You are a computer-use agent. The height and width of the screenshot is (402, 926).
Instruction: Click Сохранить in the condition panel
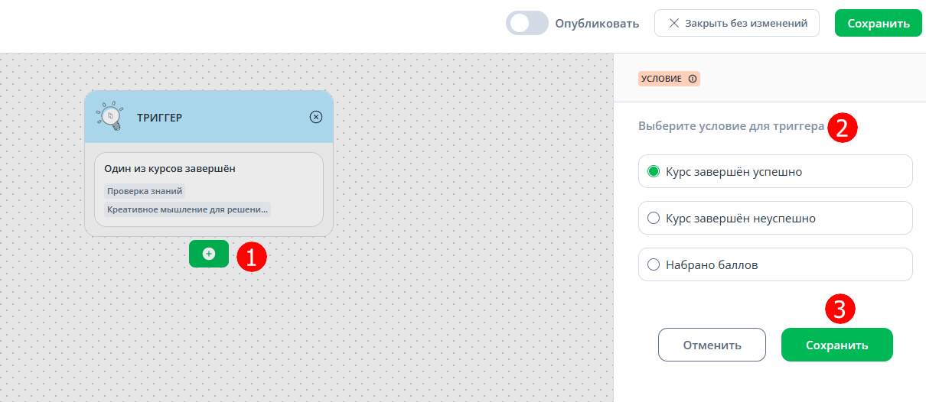point(837,345)
